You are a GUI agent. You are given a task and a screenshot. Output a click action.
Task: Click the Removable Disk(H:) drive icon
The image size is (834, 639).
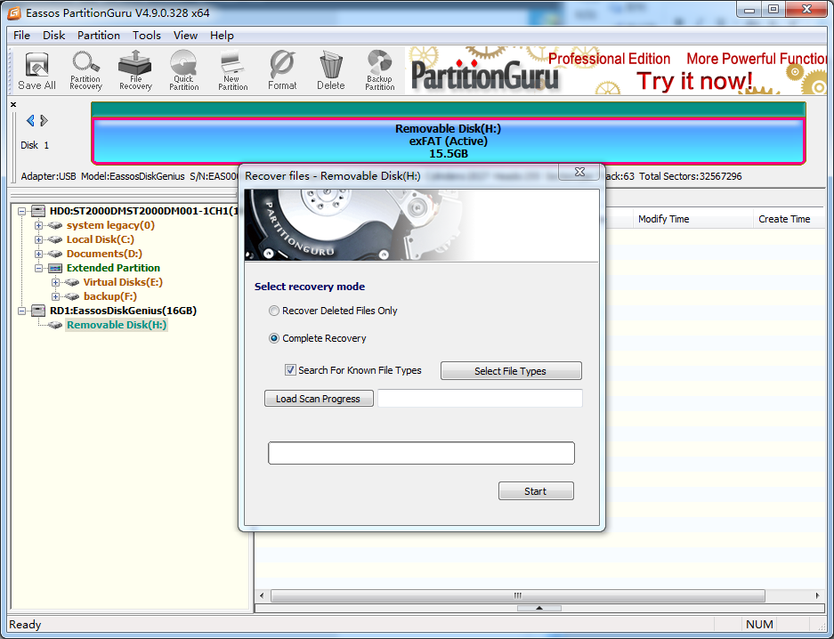click(x=55, y=325)
